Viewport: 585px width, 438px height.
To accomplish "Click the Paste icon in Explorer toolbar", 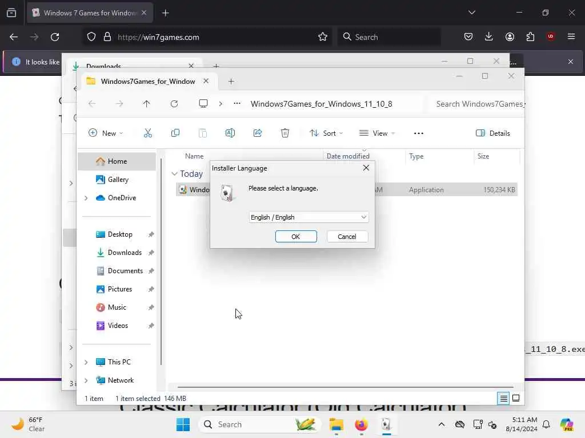I will 203,133.
